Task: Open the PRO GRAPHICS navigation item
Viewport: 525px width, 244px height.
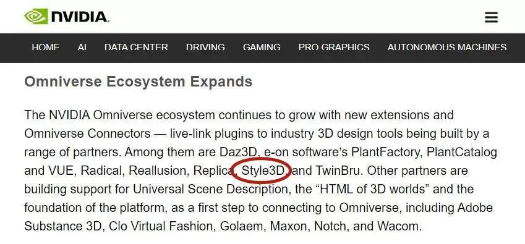Action: pos(334,48)
